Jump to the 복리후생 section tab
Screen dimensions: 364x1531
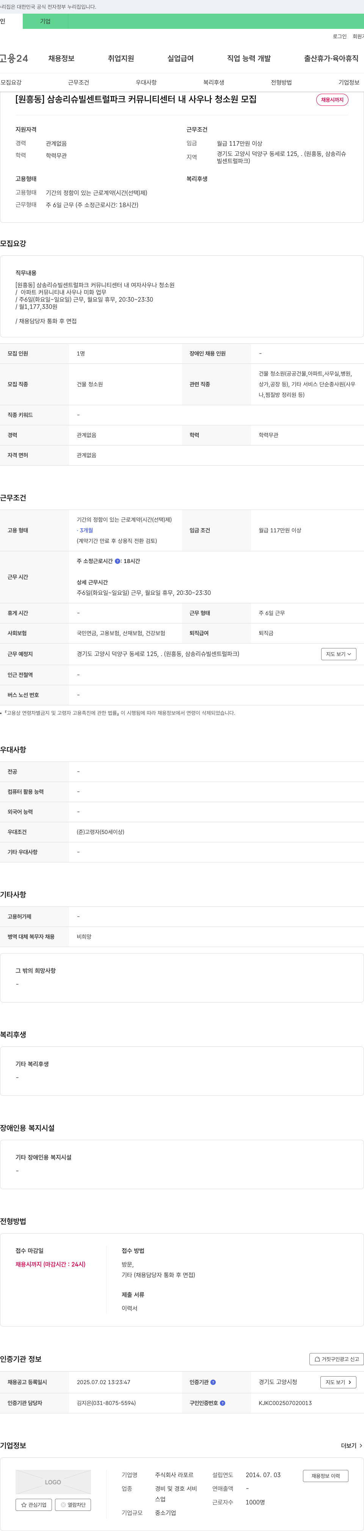(214, 83)
